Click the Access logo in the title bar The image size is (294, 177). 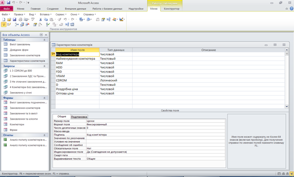coord(2,3)
